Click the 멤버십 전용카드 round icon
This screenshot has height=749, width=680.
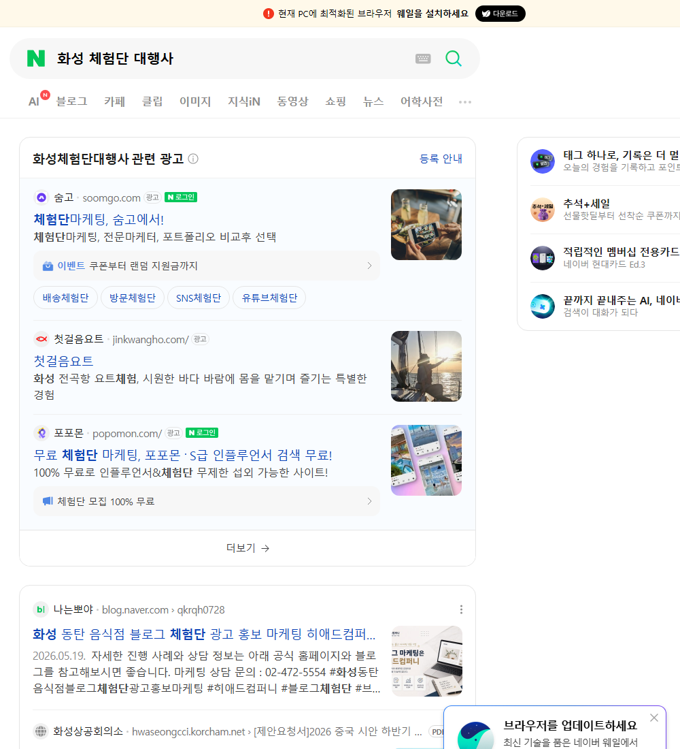pos(543,258)
